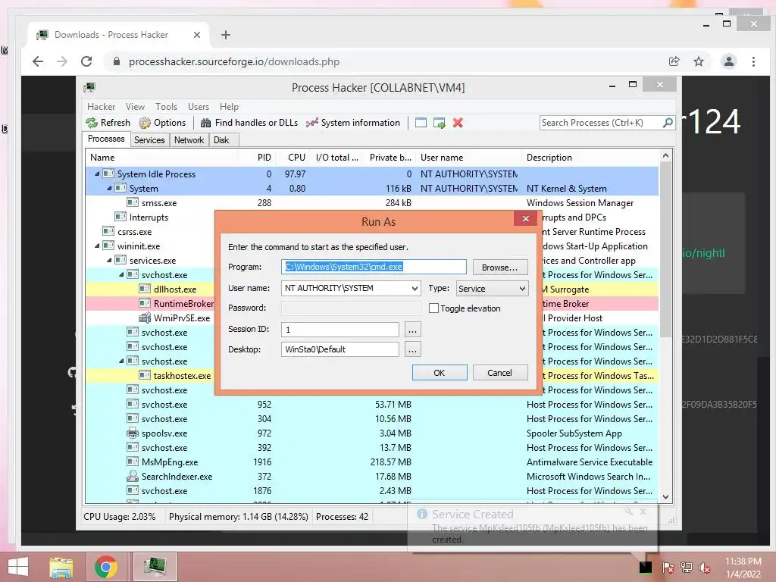
Task: Open File Explorer from the taskbar
Action: point(61,567)
